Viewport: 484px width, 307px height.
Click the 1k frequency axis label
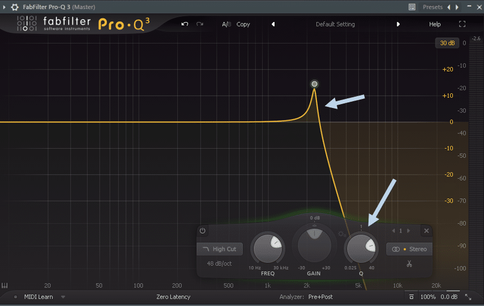(x=268, y=286)
